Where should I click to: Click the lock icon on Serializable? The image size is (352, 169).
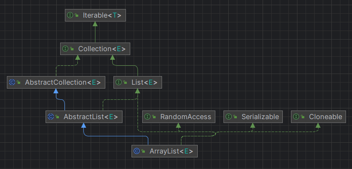coord(235,117)
